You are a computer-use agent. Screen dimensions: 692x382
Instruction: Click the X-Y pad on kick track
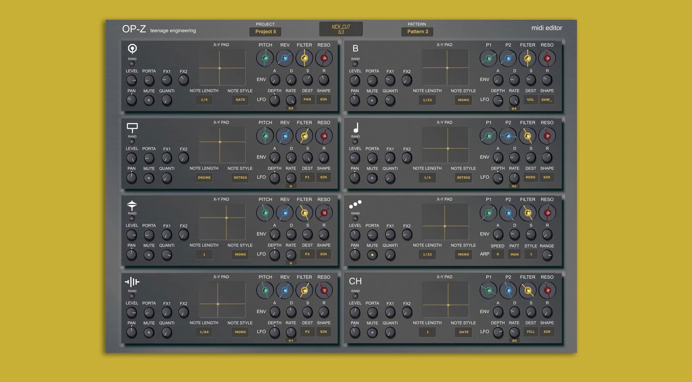(x=222, y=68)
